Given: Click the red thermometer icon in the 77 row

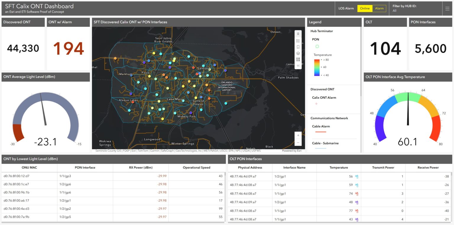Looking at the screenshot, I should point(357,211).
